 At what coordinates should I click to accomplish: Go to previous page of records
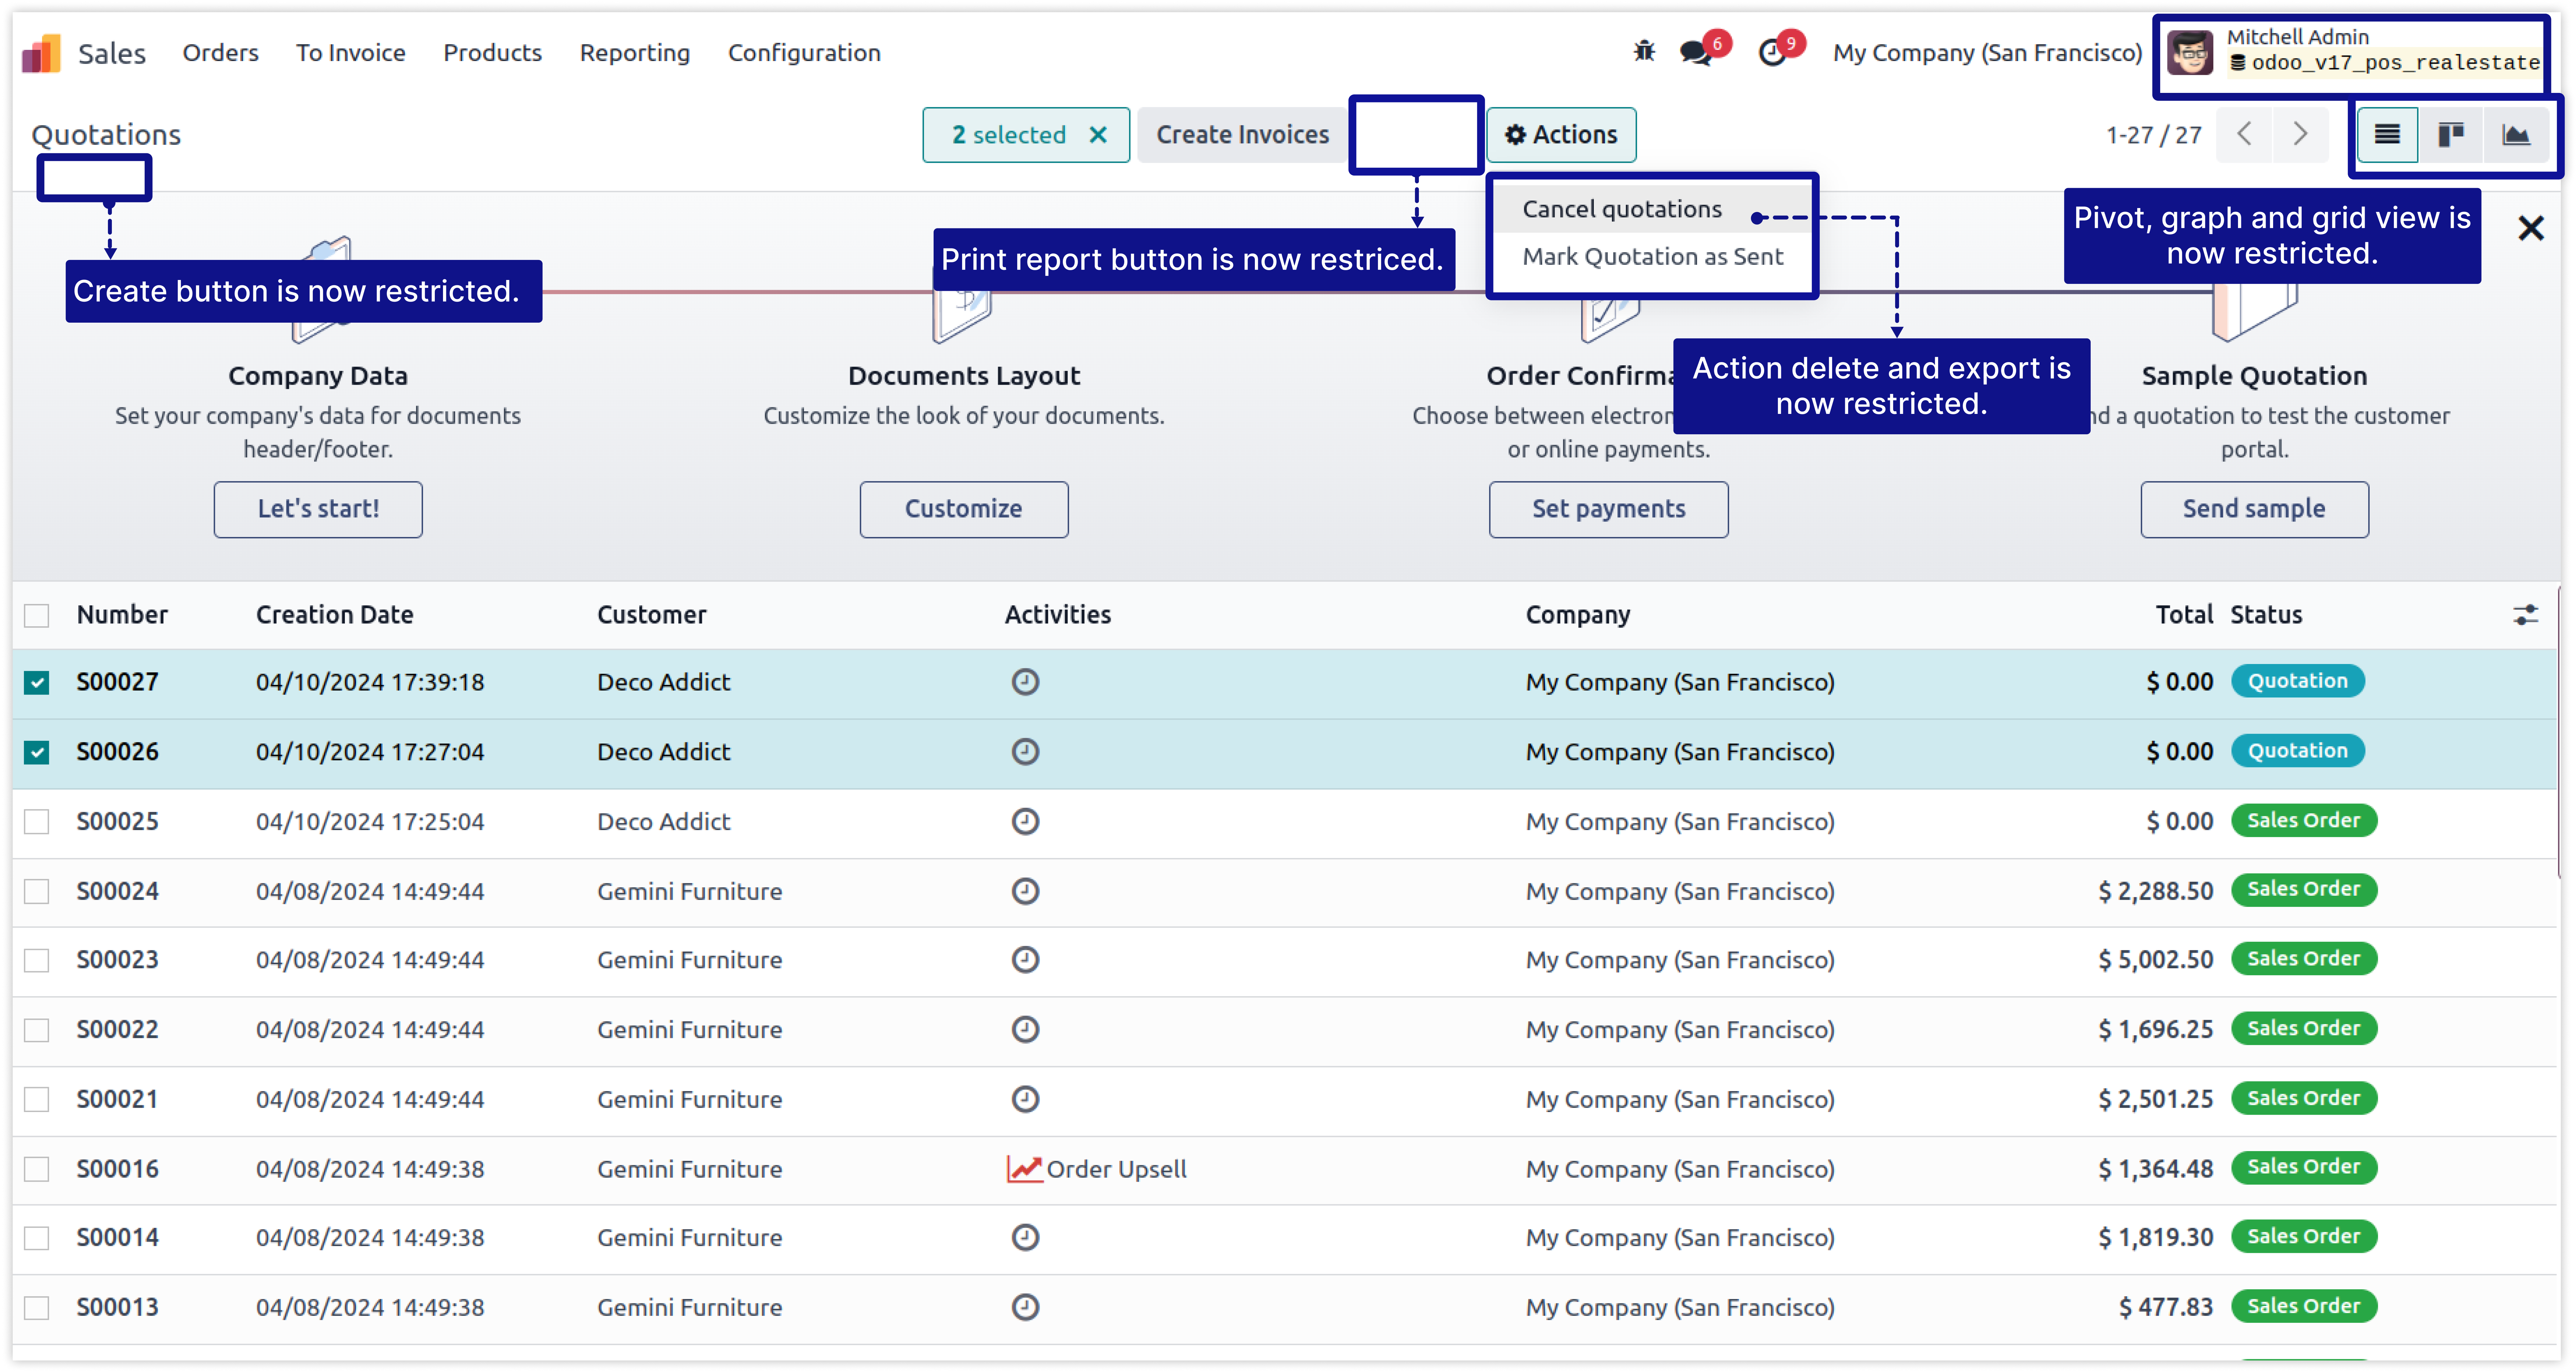pyautogui.click(x=2244, y=134)
